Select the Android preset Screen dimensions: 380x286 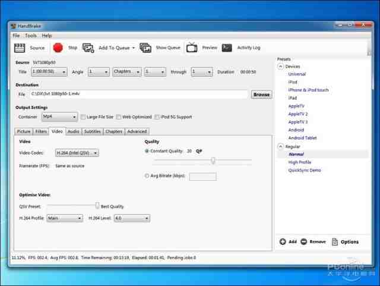pyautogui.click(x=296, y=130)
